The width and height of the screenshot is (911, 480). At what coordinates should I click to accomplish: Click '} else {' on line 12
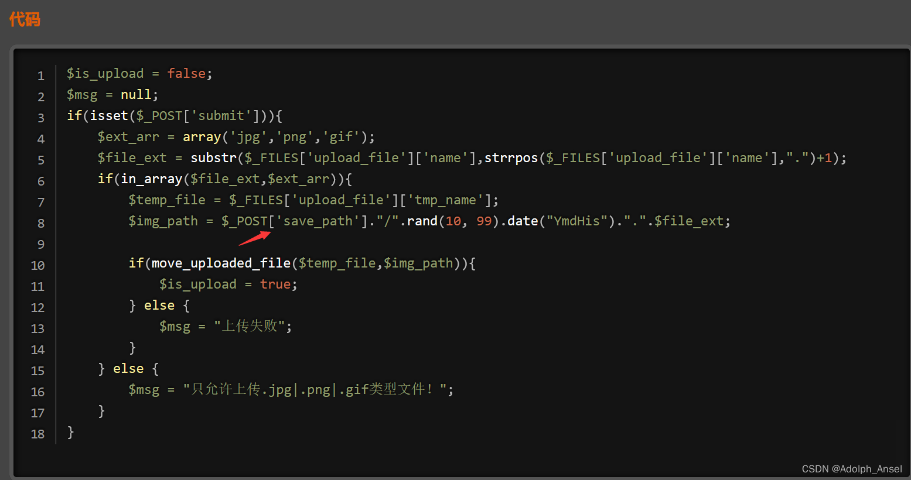point(159,305)
